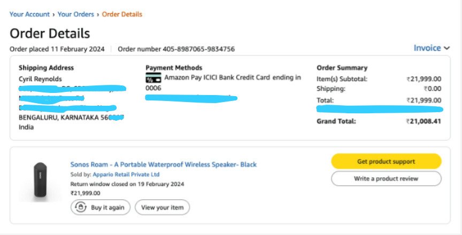Click the reorder cart icon in Buy it again
The width and height of the screenshot is (462, 235).
click(80, 207)
